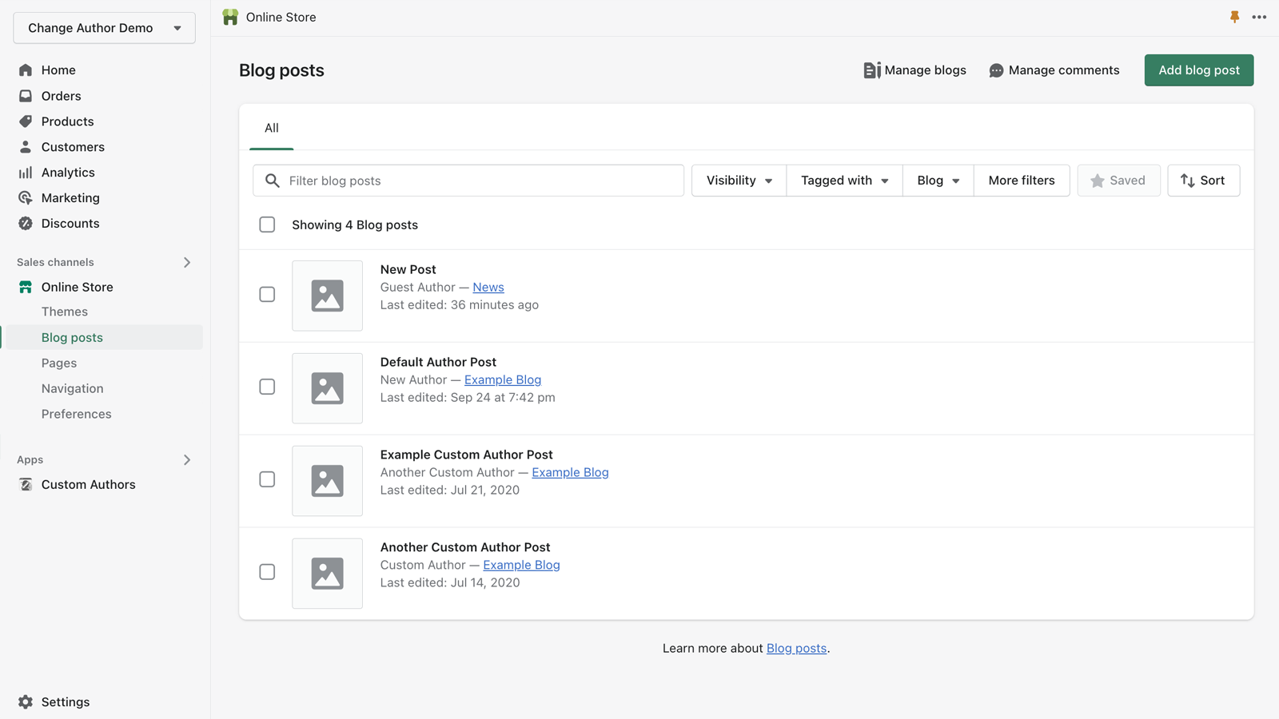Expand the Sales channels section chevron
The width and height of the screenshot is (1279, 719).
point(186,262)
